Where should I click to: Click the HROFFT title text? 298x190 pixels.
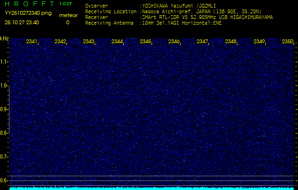point(24,4)
